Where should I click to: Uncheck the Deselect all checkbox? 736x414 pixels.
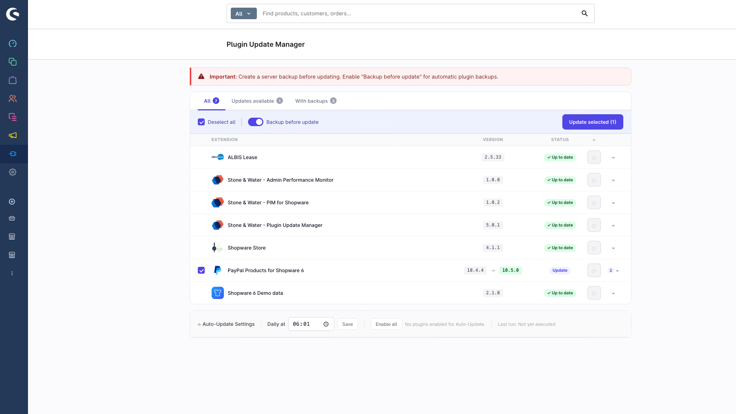201,122
